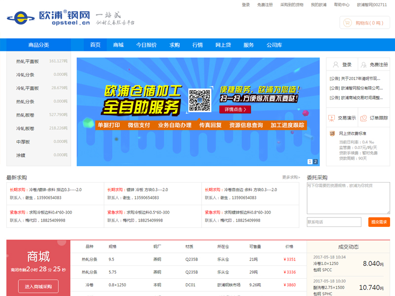Open request 镀锌 冷板 方块0.3---2.0
The height and width of the screenshot is (296, 395).
(x=147, y=189)
